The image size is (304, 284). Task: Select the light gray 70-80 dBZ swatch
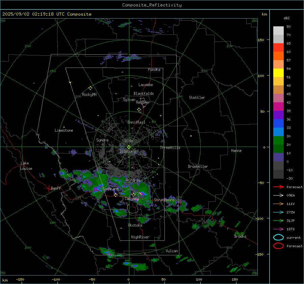pos(278,31)
